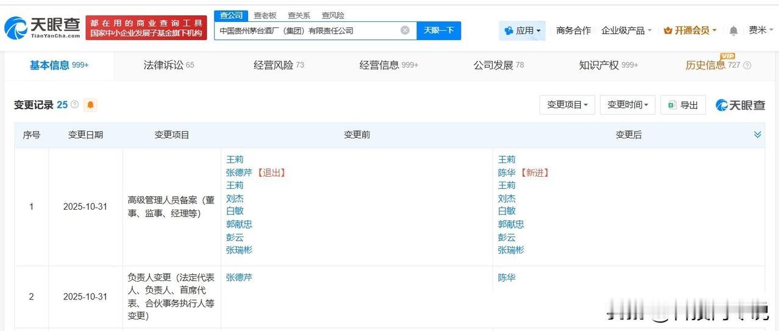This screenshot has width=779, height=331.
Task: Open 变更时间 filter dropdown
Action: [627, 105]
